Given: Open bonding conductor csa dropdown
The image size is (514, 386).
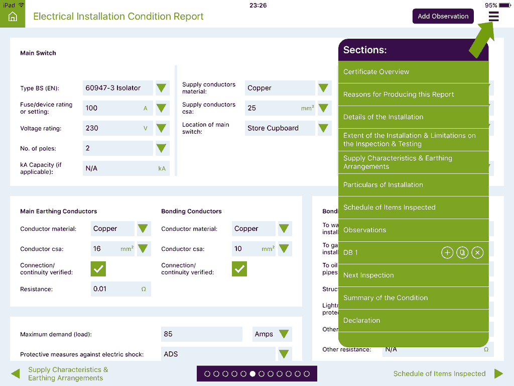Looking at the screenshot, I should tap(284, 248).
